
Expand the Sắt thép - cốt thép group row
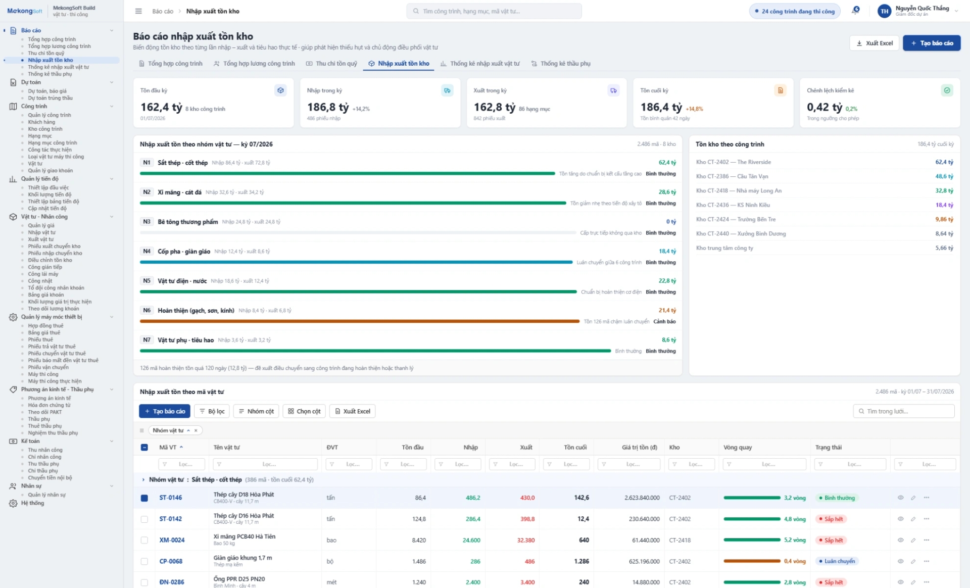coord(143,480)
